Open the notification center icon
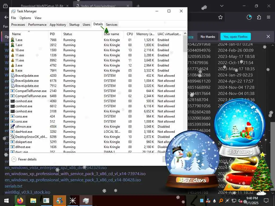This screenshot has height=206, width=275. [x=266, y=201]
